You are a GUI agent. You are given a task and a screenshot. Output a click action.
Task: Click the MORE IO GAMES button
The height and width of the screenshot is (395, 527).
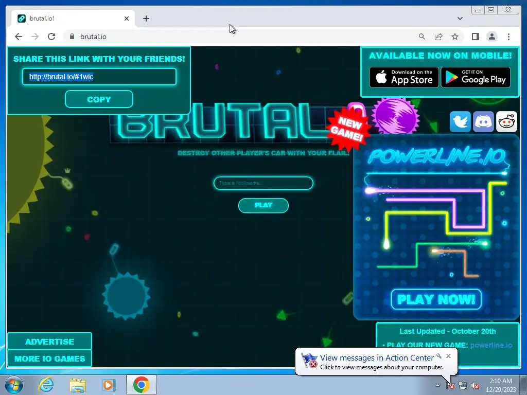(50, 358)
